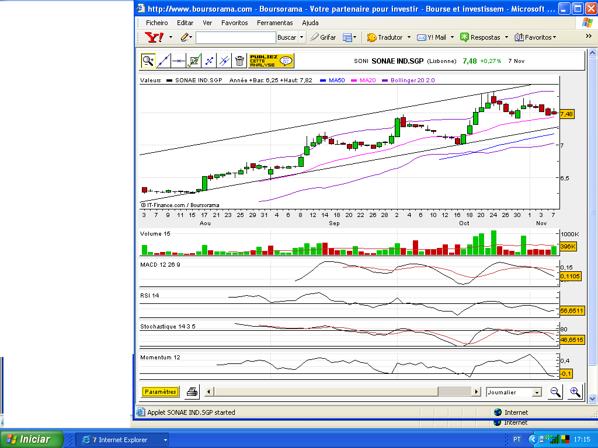The image size is (598, 448).
Task: Select the zoom magnifier chart tool
Action: click(148, 61)
